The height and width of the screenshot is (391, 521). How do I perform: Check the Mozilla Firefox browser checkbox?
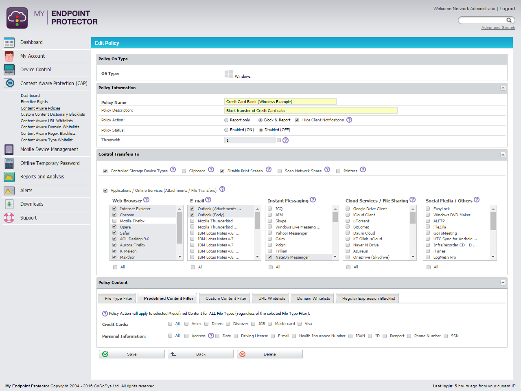114,221
